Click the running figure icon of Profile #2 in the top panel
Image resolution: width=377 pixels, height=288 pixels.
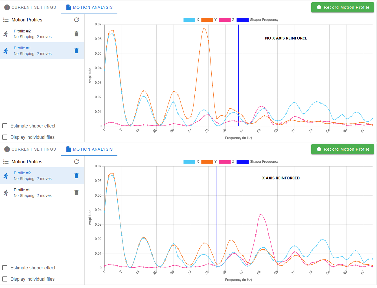coord(6,34)
